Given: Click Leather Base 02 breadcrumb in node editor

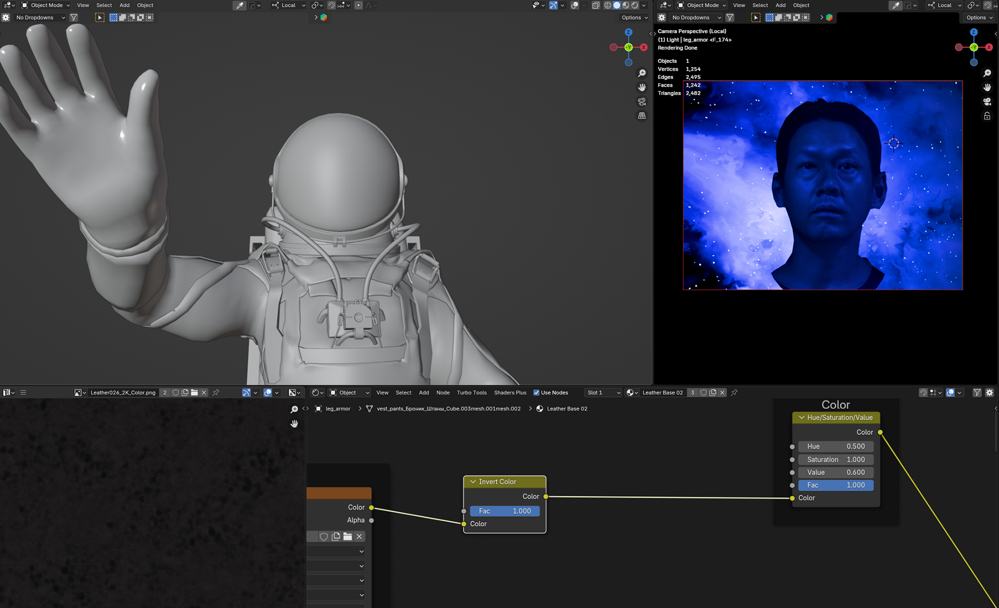Looking at the screenshot, I should tap(567, 408).
